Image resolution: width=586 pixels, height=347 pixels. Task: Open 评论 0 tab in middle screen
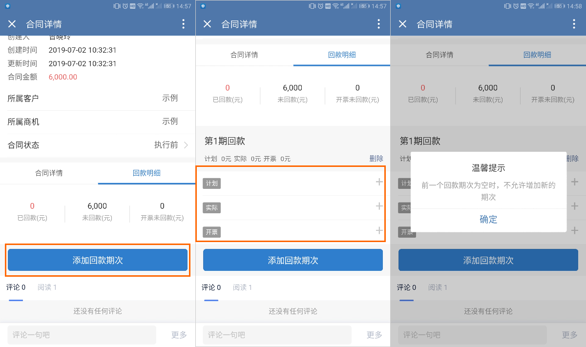tap(211, 287)
